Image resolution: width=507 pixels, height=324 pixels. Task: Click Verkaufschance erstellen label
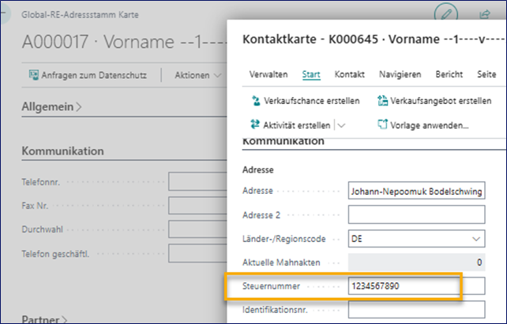(311, 101)
